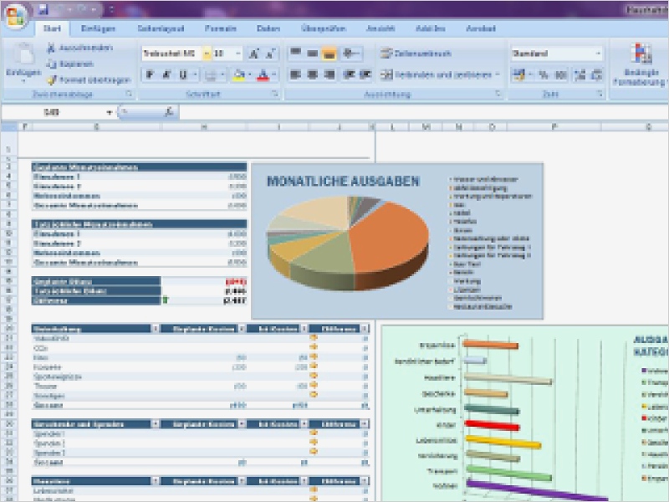Open the Zwischenablage dialog launcher
The height and width of the screenshot is (502, 669).
129,94
